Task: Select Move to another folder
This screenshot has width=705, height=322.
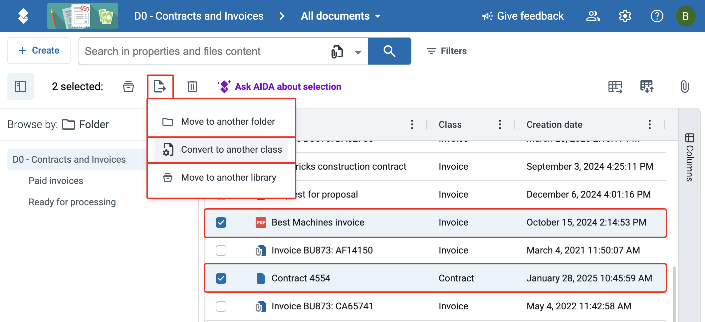Action: coord(228,121)
